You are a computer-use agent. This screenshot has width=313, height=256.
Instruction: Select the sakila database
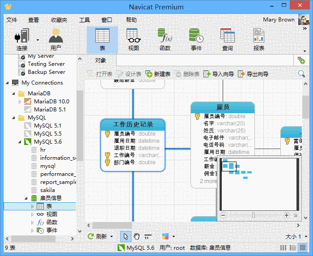pos(47,190)
